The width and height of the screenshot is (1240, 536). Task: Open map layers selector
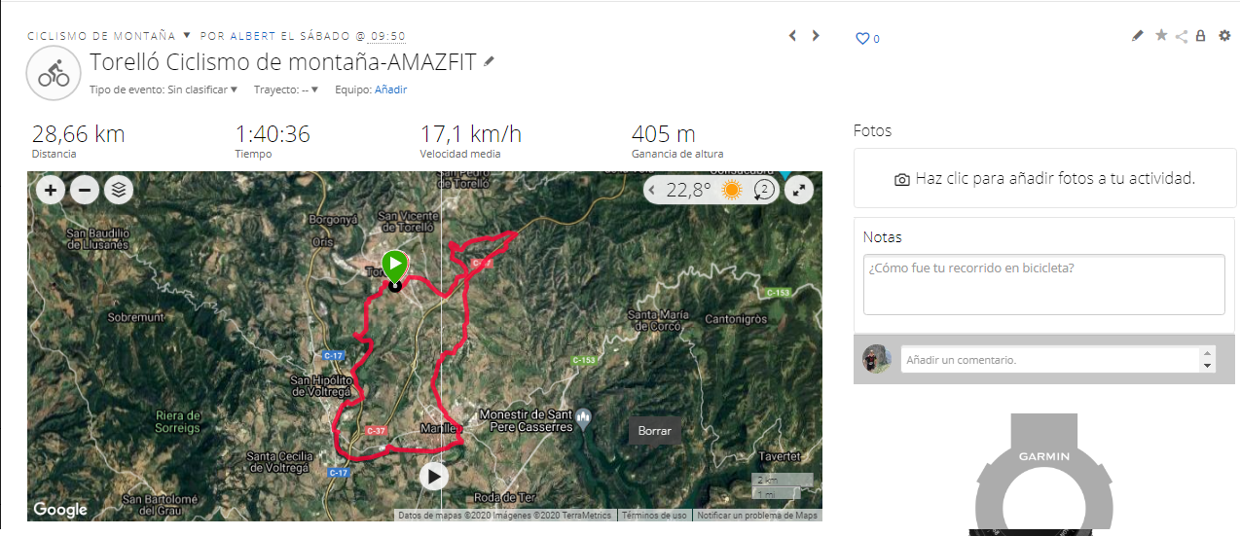click(119, 190)
